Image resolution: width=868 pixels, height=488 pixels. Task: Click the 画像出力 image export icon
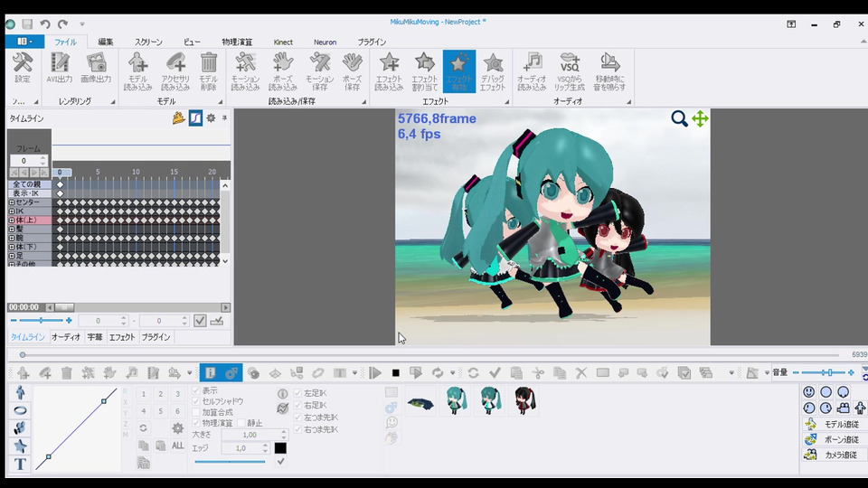96,68
